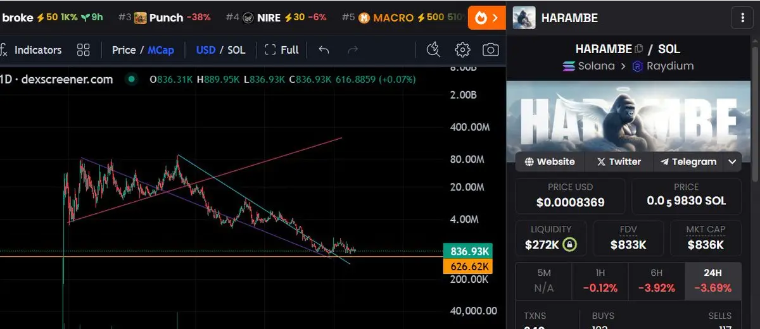The height and width of the screenshot is (329, 760).
Task: Undo the last chart action
Action: pyautogui.click(x=324, y=50)
